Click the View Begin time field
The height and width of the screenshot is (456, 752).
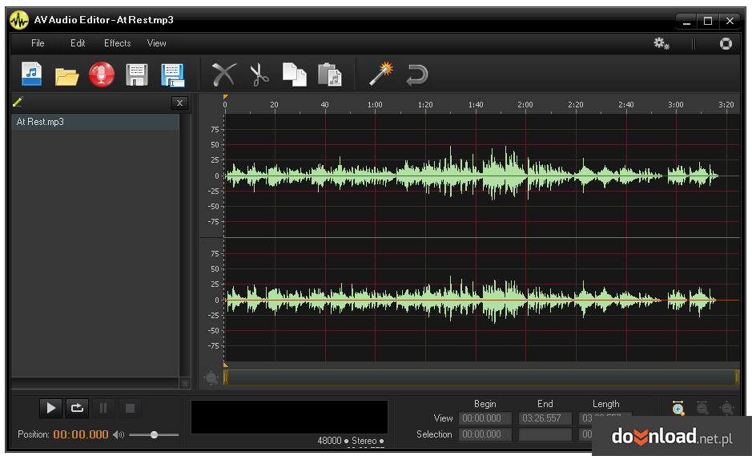pyautogui.click(x=485, y=418)
